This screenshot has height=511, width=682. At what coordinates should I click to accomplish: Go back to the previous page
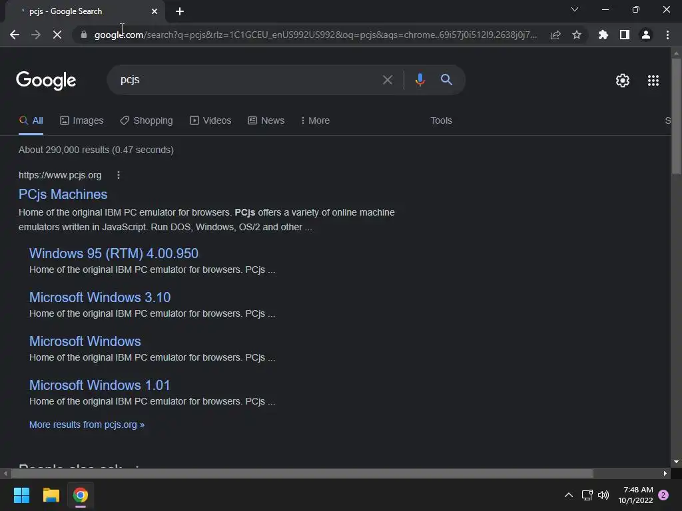point(15,35)
